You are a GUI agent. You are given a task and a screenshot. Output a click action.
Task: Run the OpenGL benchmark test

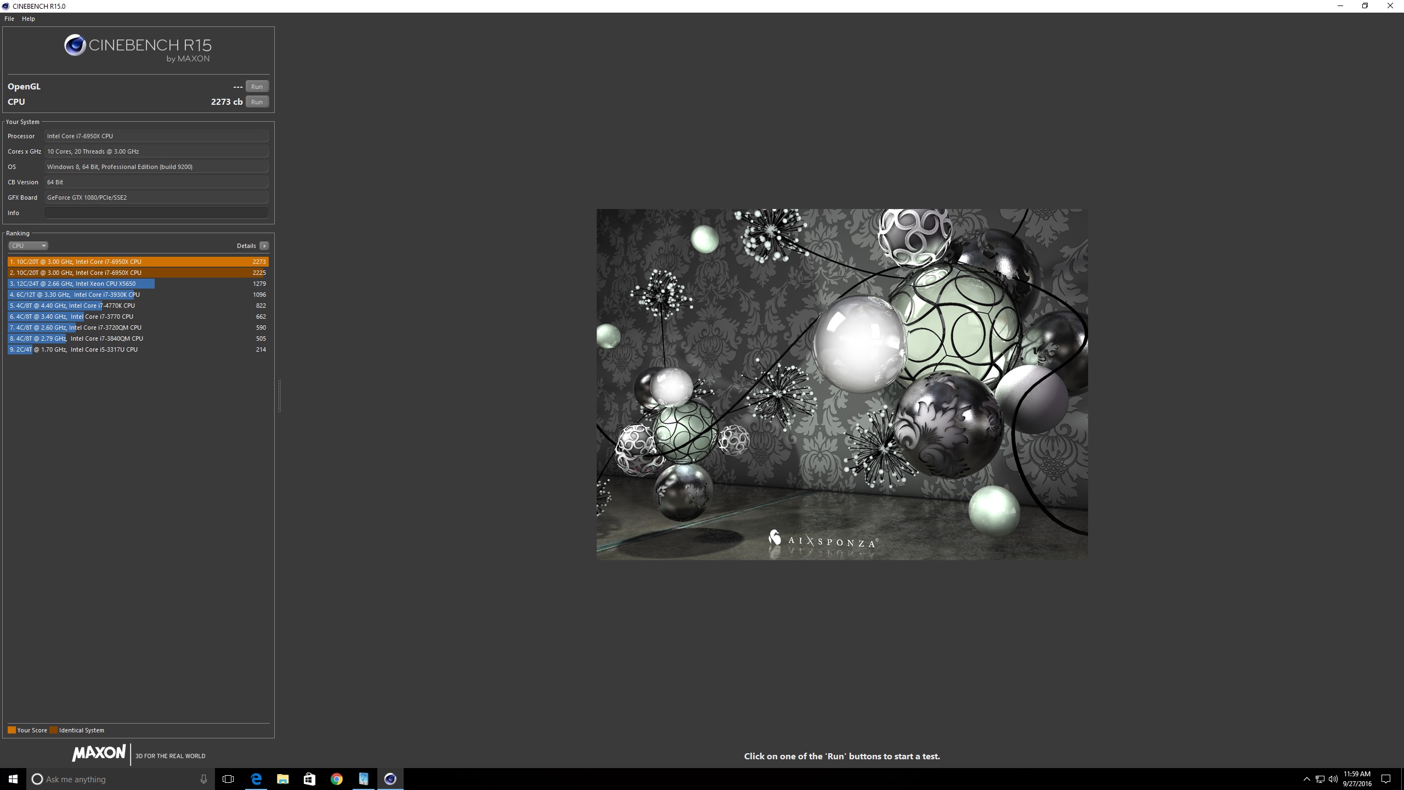[257, 87]
